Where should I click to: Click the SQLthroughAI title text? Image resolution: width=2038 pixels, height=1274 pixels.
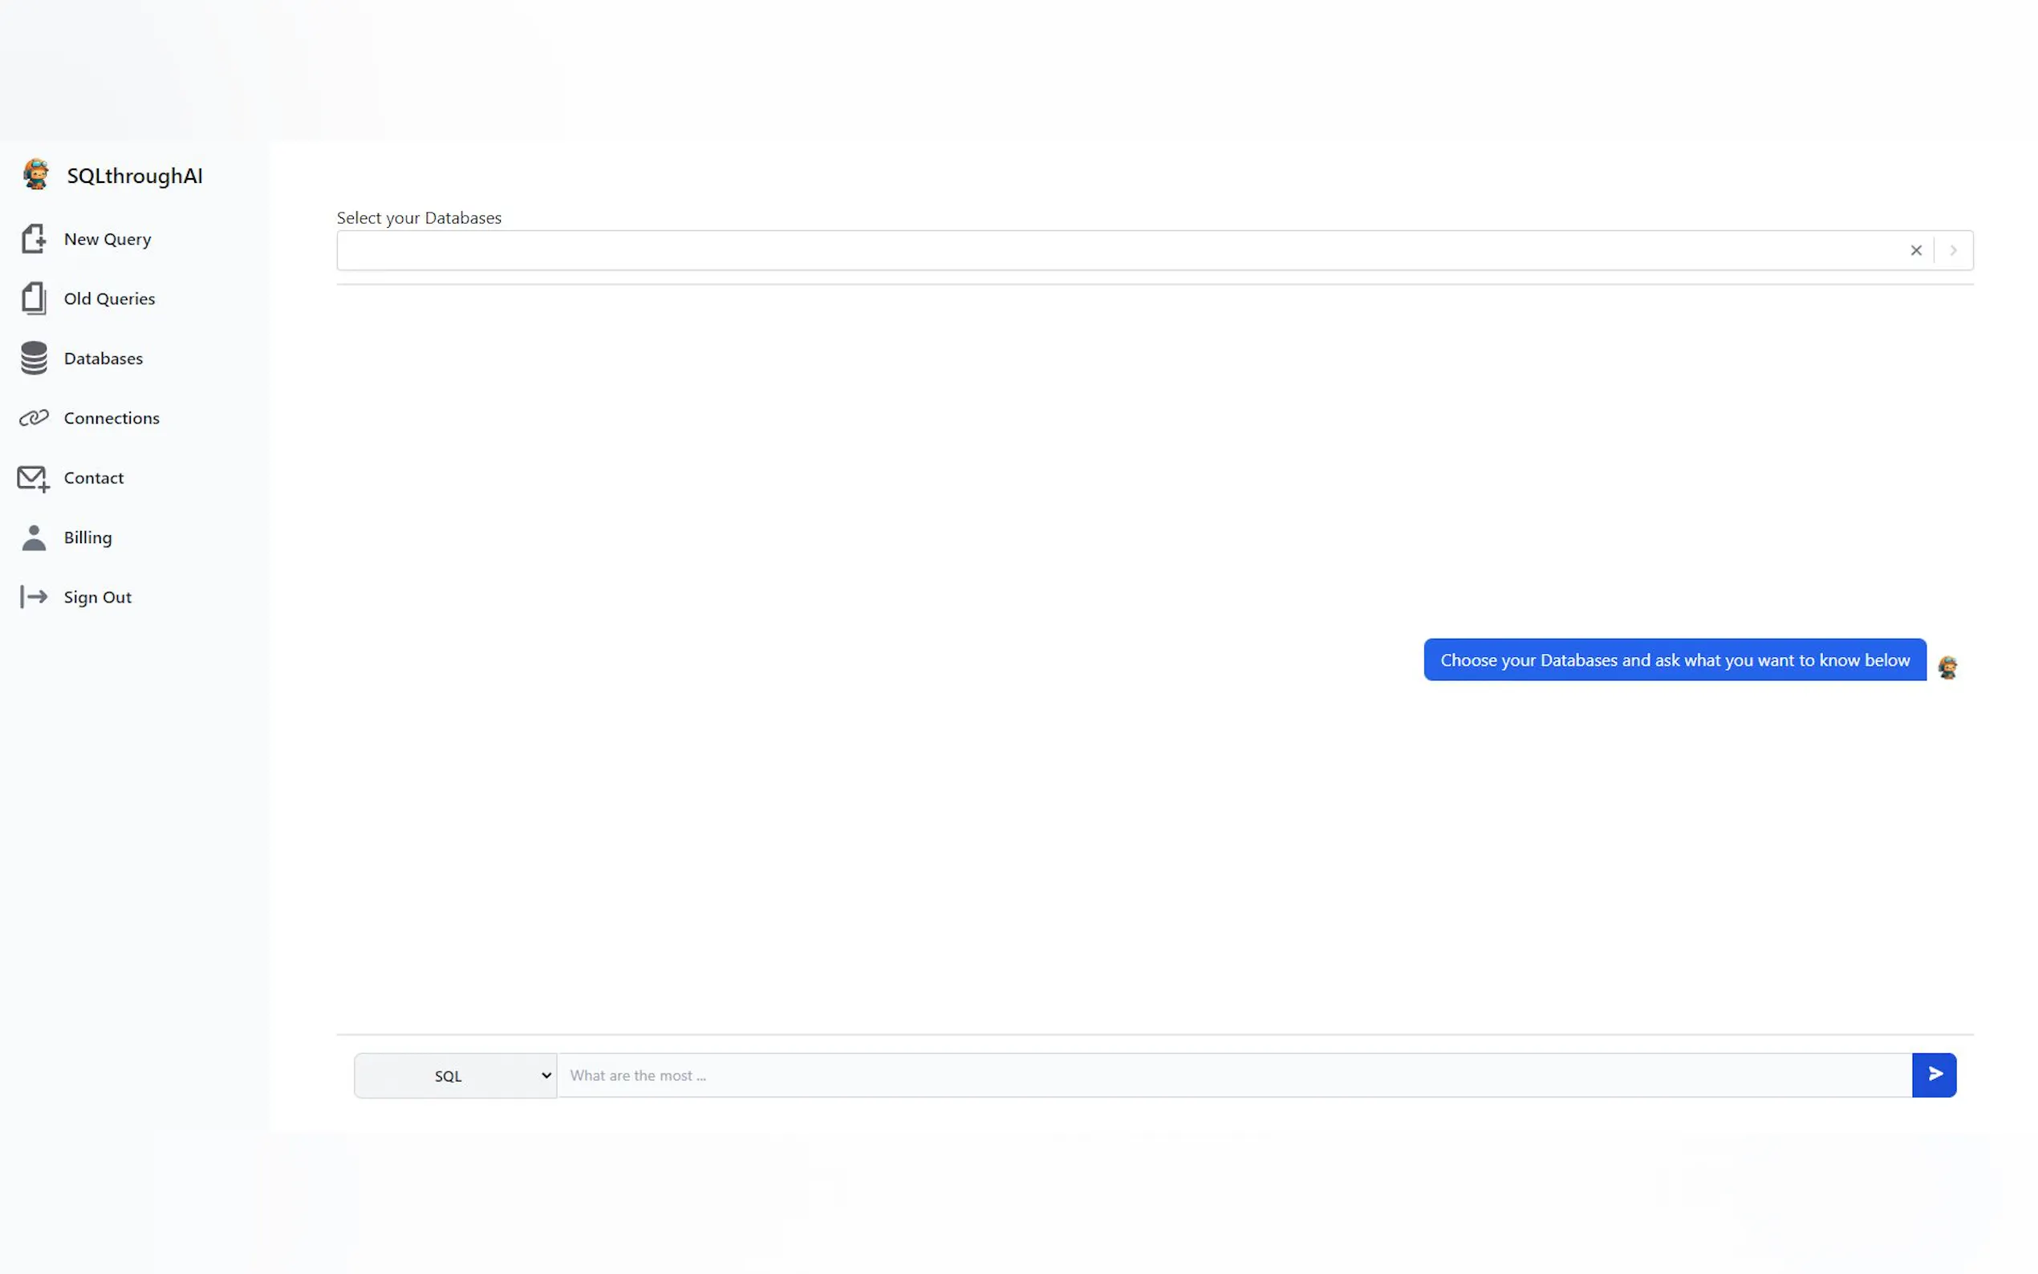(135, 175)
